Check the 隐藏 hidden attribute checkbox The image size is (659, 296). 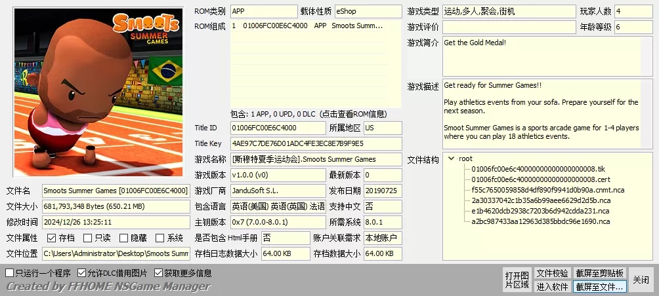point(123,238)
